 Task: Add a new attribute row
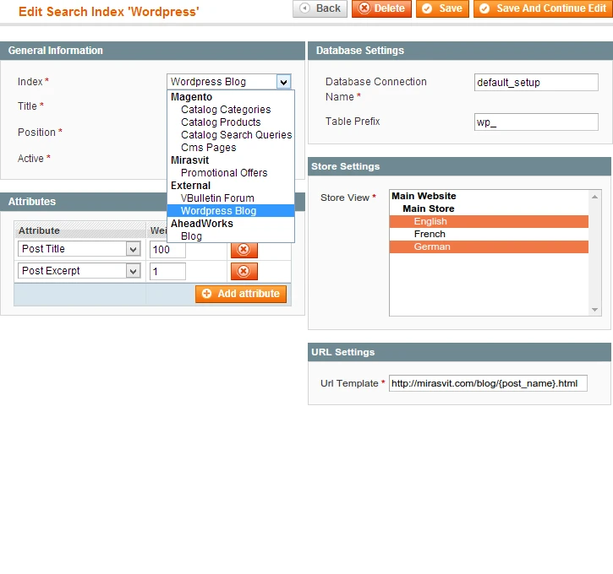click(241, 294)
